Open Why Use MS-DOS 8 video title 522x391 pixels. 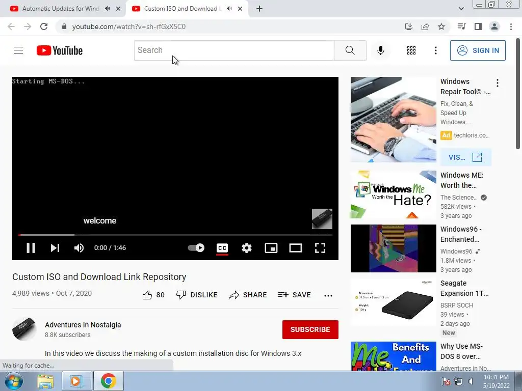[461, 351]
